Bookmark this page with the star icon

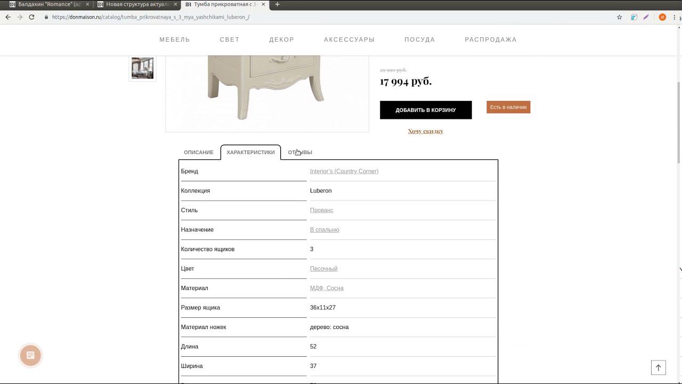tap(619, 17)
